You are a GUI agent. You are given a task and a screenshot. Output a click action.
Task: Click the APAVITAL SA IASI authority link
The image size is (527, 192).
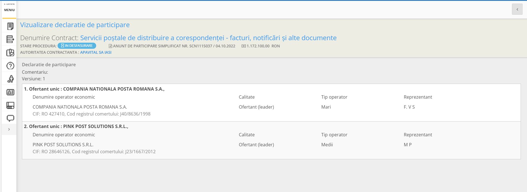point(96,52)
